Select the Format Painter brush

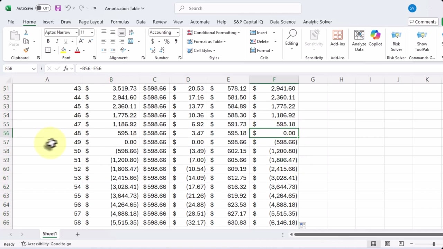pyautogui.click(x=26, y=50)
